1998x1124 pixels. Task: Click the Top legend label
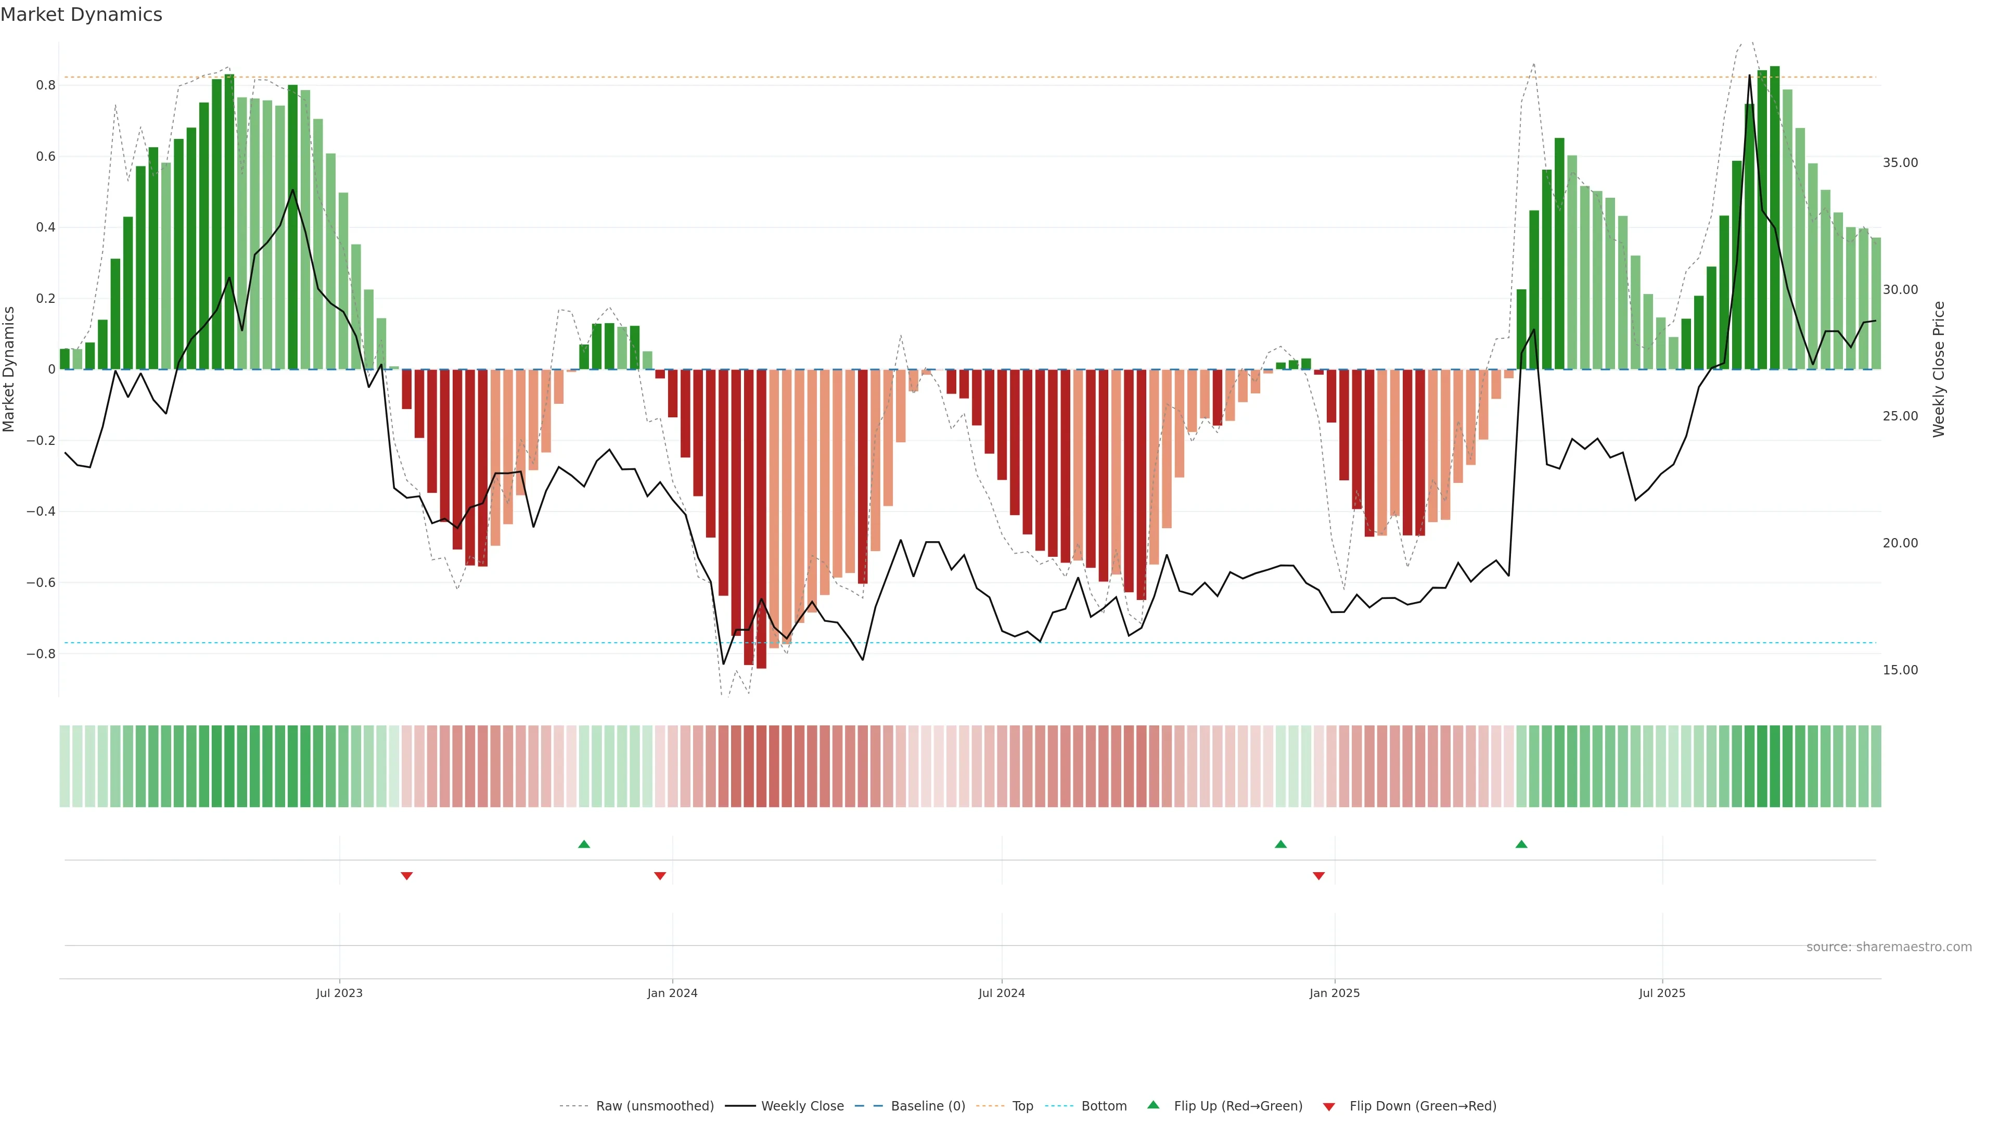1022,1106
